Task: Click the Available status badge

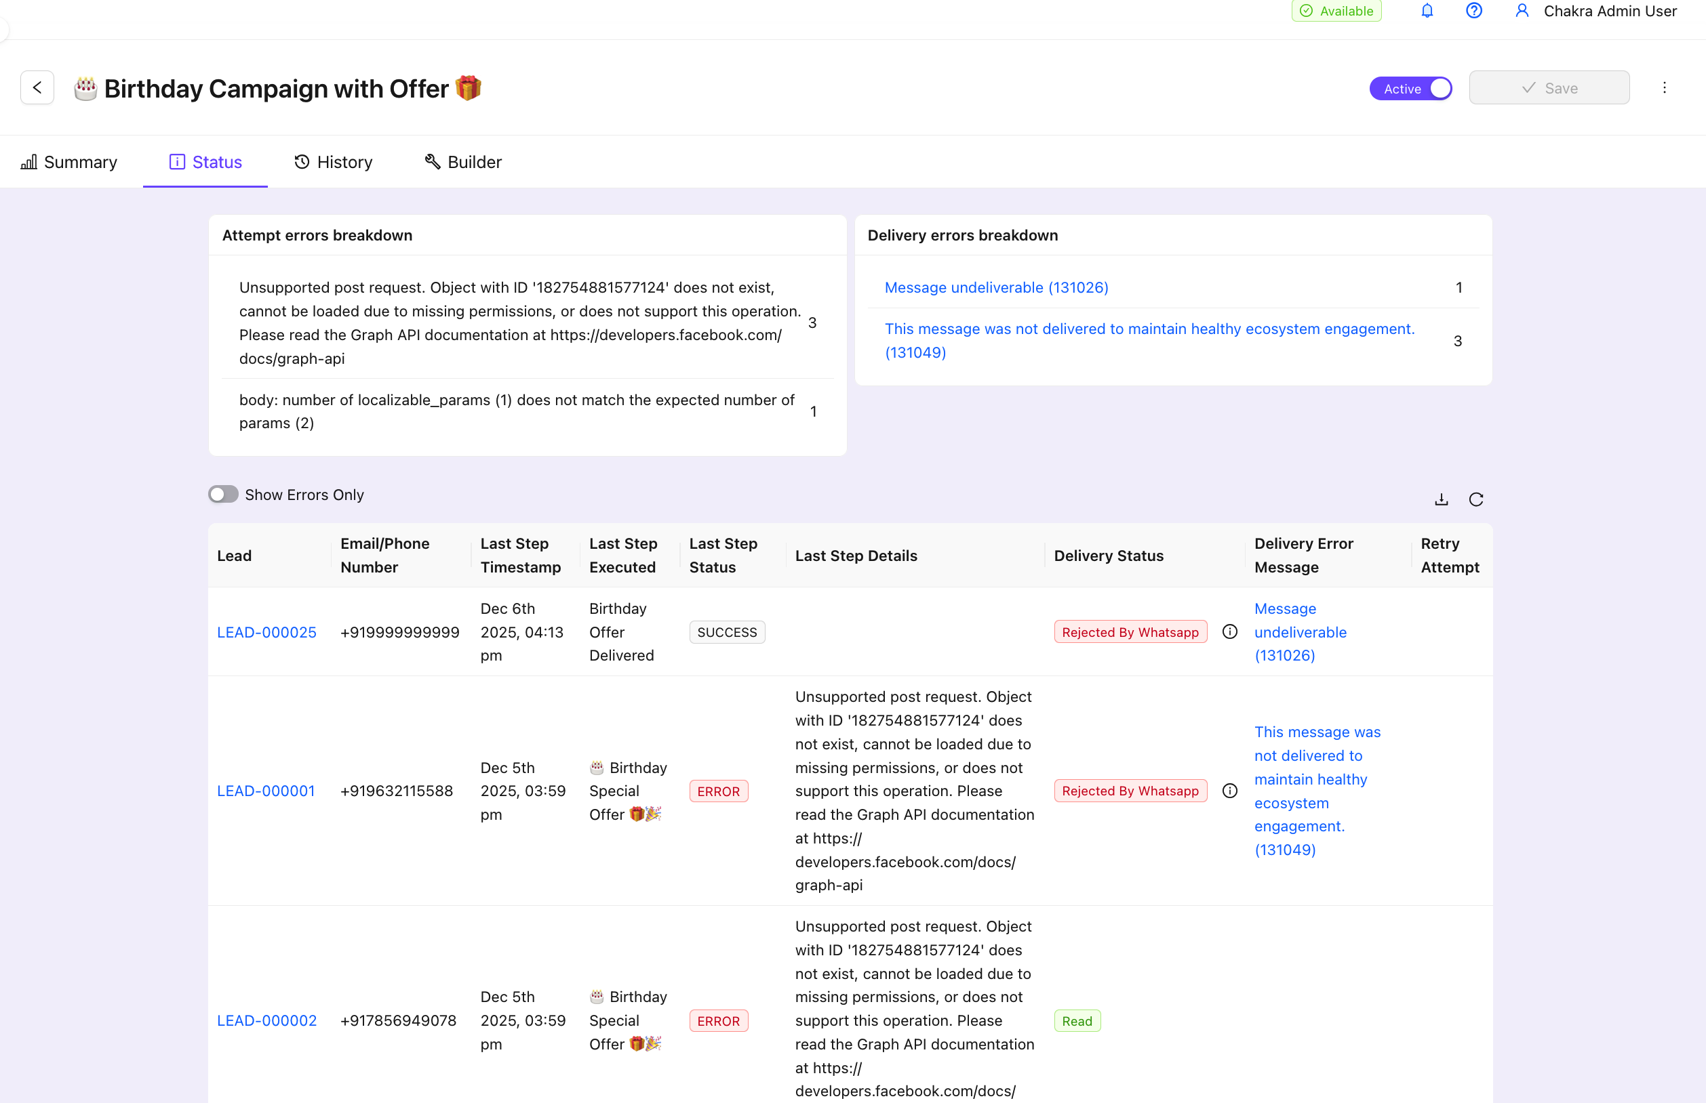Action: point(1336,11)
